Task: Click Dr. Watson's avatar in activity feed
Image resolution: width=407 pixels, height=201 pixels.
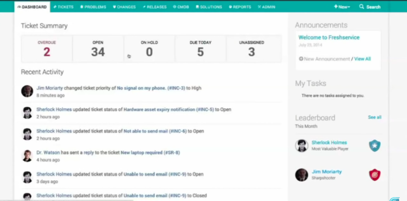Action: tap(27, 156)
